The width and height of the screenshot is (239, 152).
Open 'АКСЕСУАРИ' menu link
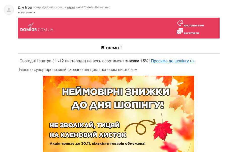tap(191, 33)
